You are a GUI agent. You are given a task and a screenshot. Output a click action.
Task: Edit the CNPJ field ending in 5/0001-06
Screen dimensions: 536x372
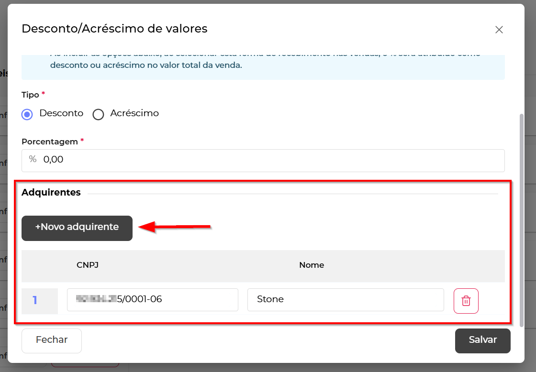point(152,300)
